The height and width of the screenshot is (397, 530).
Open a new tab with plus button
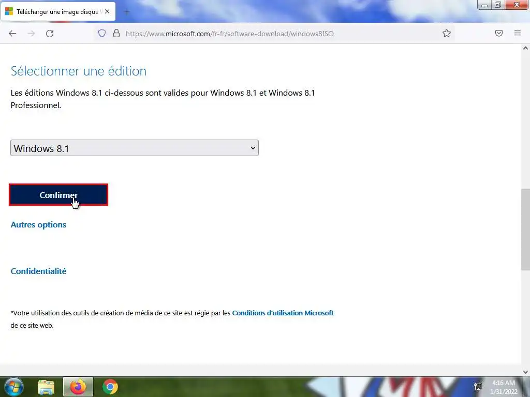coord(127,12)
